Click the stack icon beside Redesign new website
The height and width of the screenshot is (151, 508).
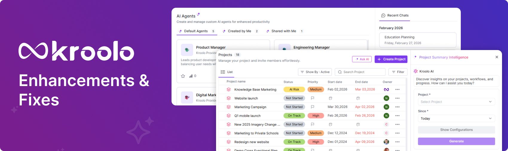[x=229, y=142]
